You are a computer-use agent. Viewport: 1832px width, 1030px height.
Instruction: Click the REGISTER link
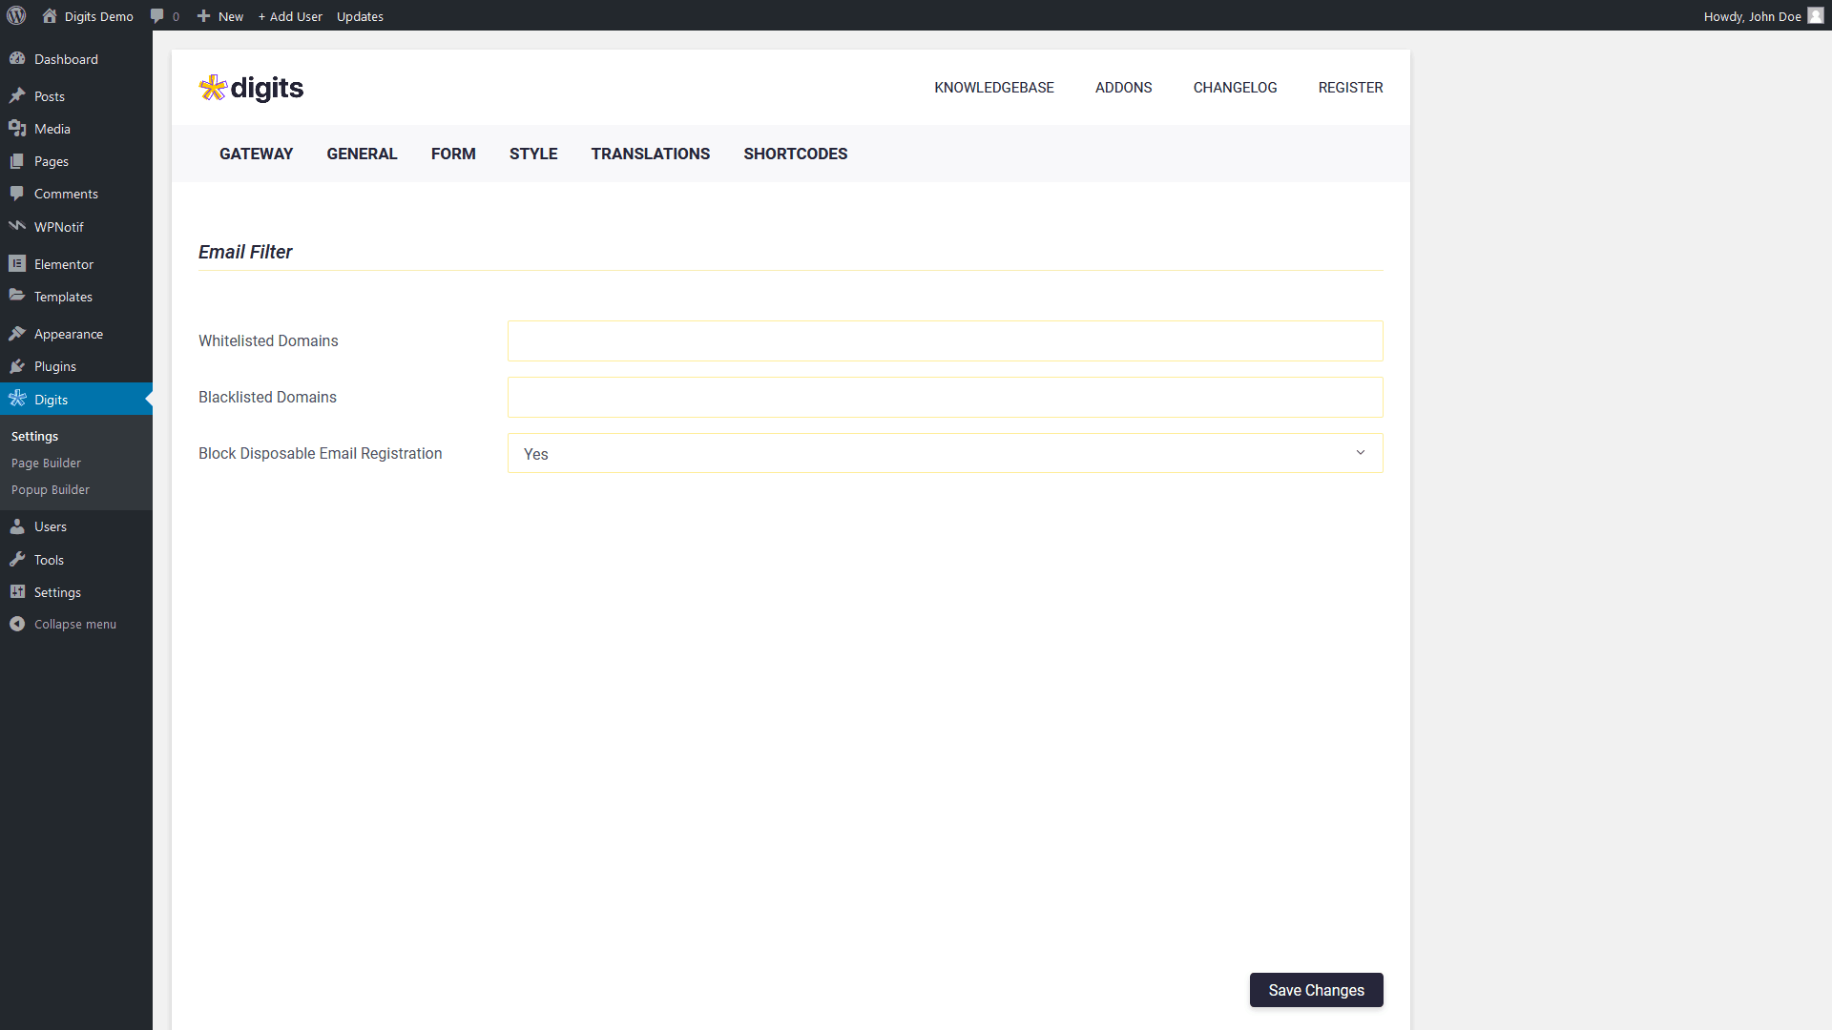click(1350, 87)
